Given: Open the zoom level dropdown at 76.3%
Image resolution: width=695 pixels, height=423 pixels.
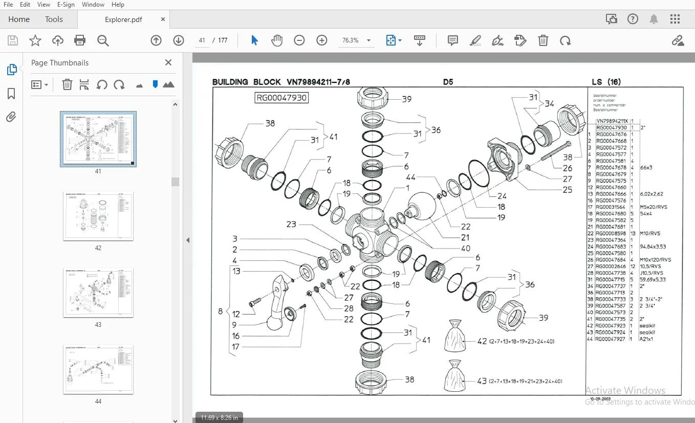Looking at the screenshot, I should point(368,40).
